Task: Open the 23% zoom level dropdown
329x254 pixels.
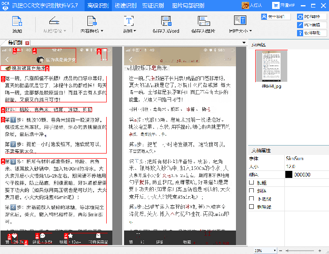Action: click(x=274, y=250)
